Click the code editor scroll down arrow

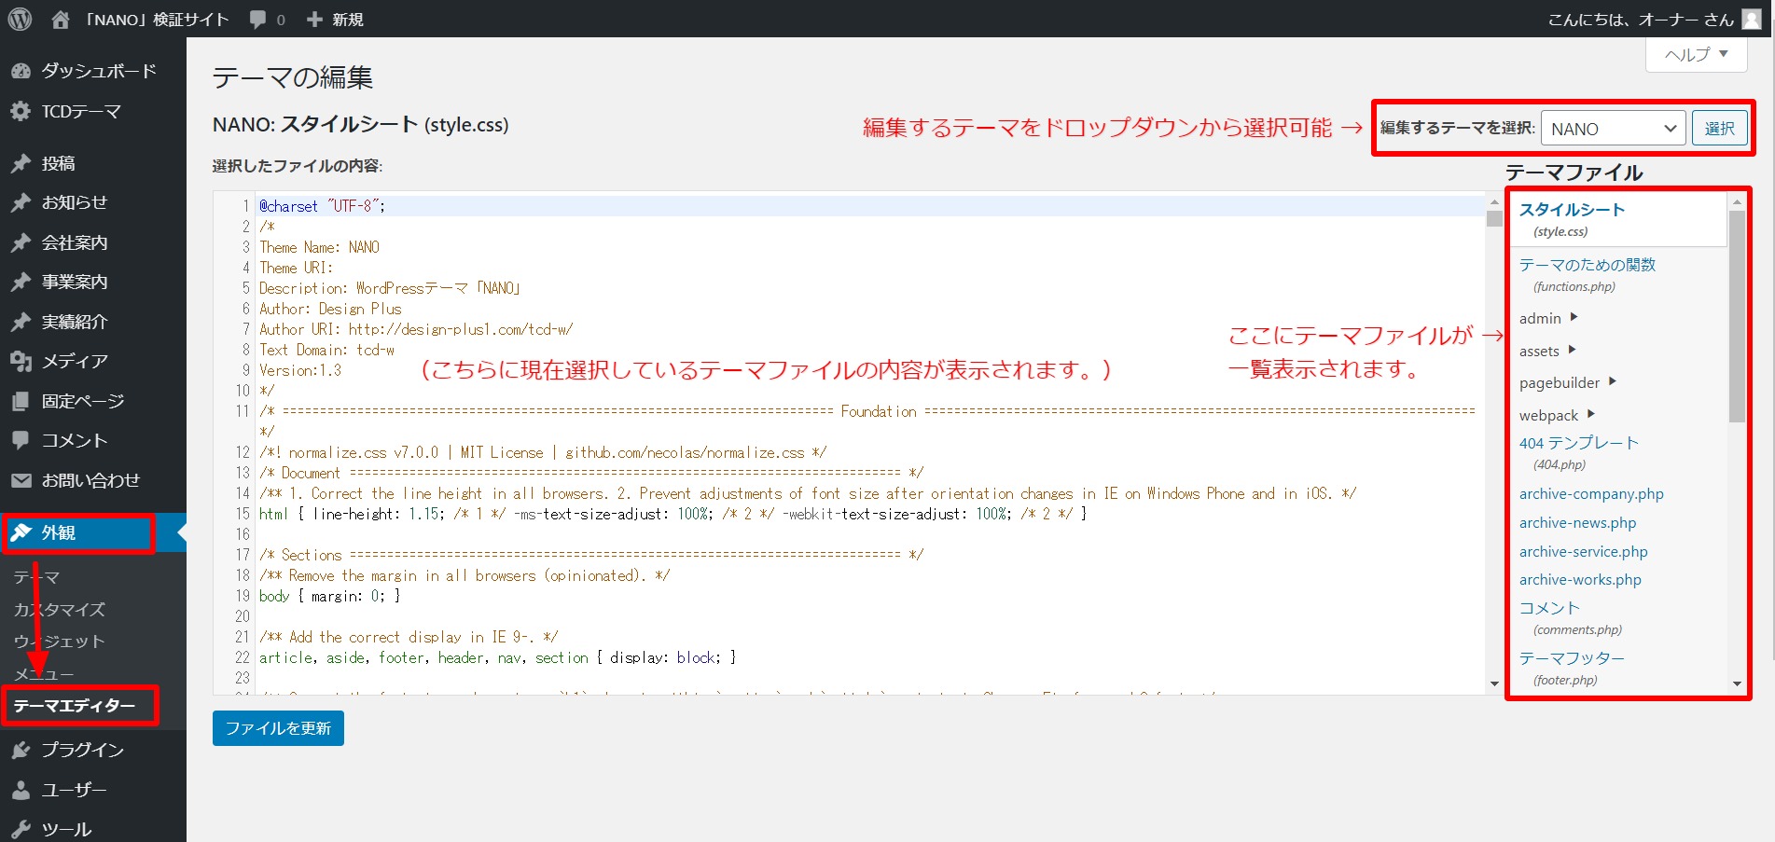click(x=1494, y=684)
